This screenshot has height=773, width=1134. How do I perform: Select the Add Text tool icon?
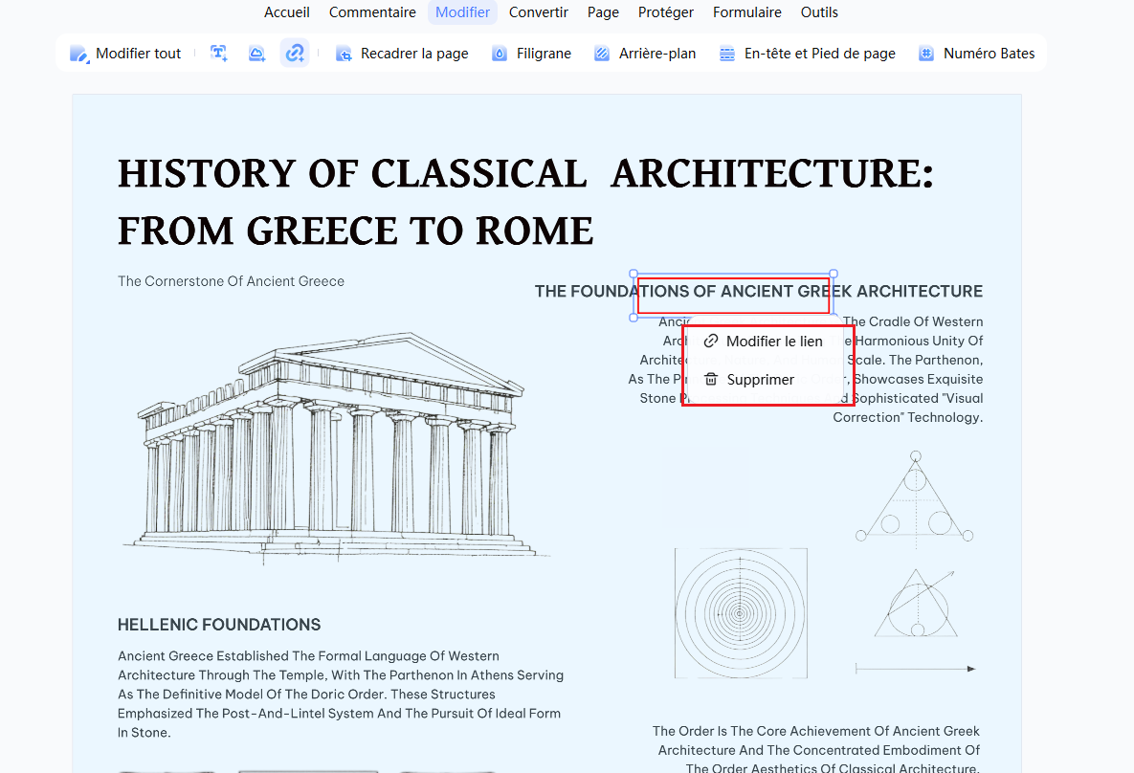click(x=218, y=53)
